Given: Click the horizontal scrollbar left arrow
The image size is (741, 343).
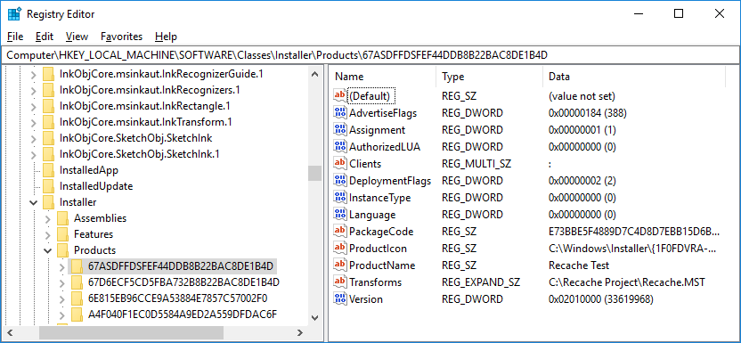Looking at the screenshot, I should coord(10,332).
